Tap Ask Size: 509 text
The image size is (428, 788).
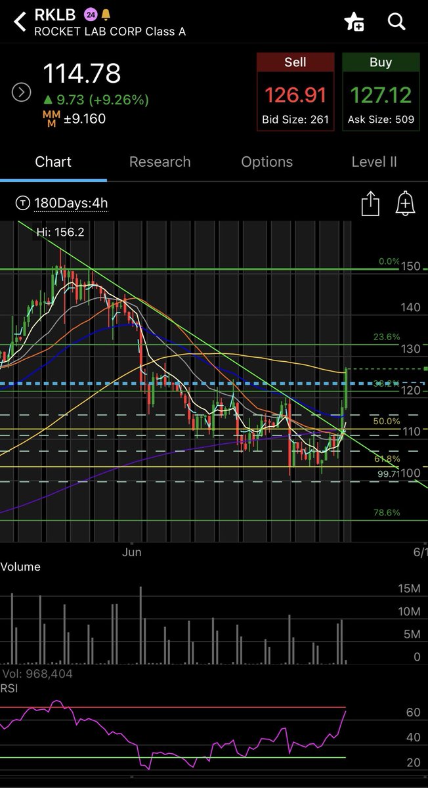(381, 120)
